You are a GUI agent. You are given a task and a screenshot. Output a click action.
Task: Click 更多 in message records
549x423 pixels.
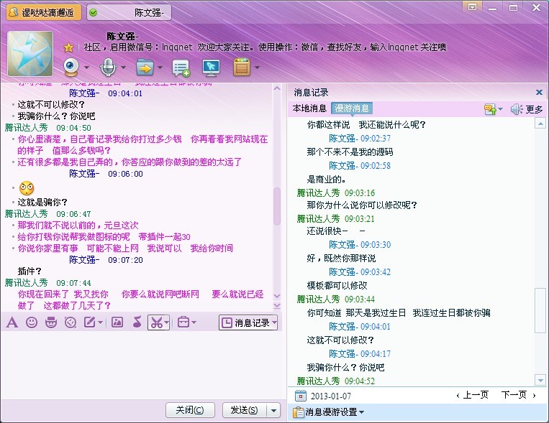point(535,110)
